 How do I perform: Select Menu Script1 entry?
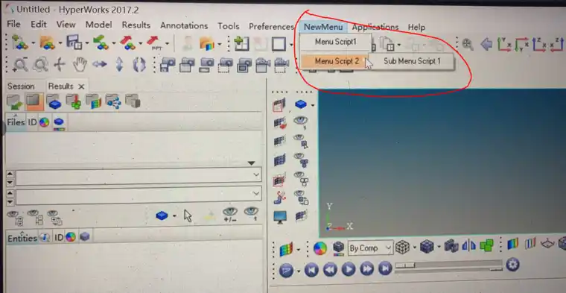[x=335, y=42]
